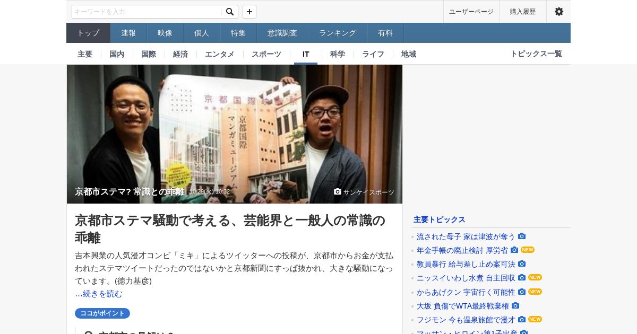Select the 個人 tab
Screen dimensions: 637x334
(202, 33)
